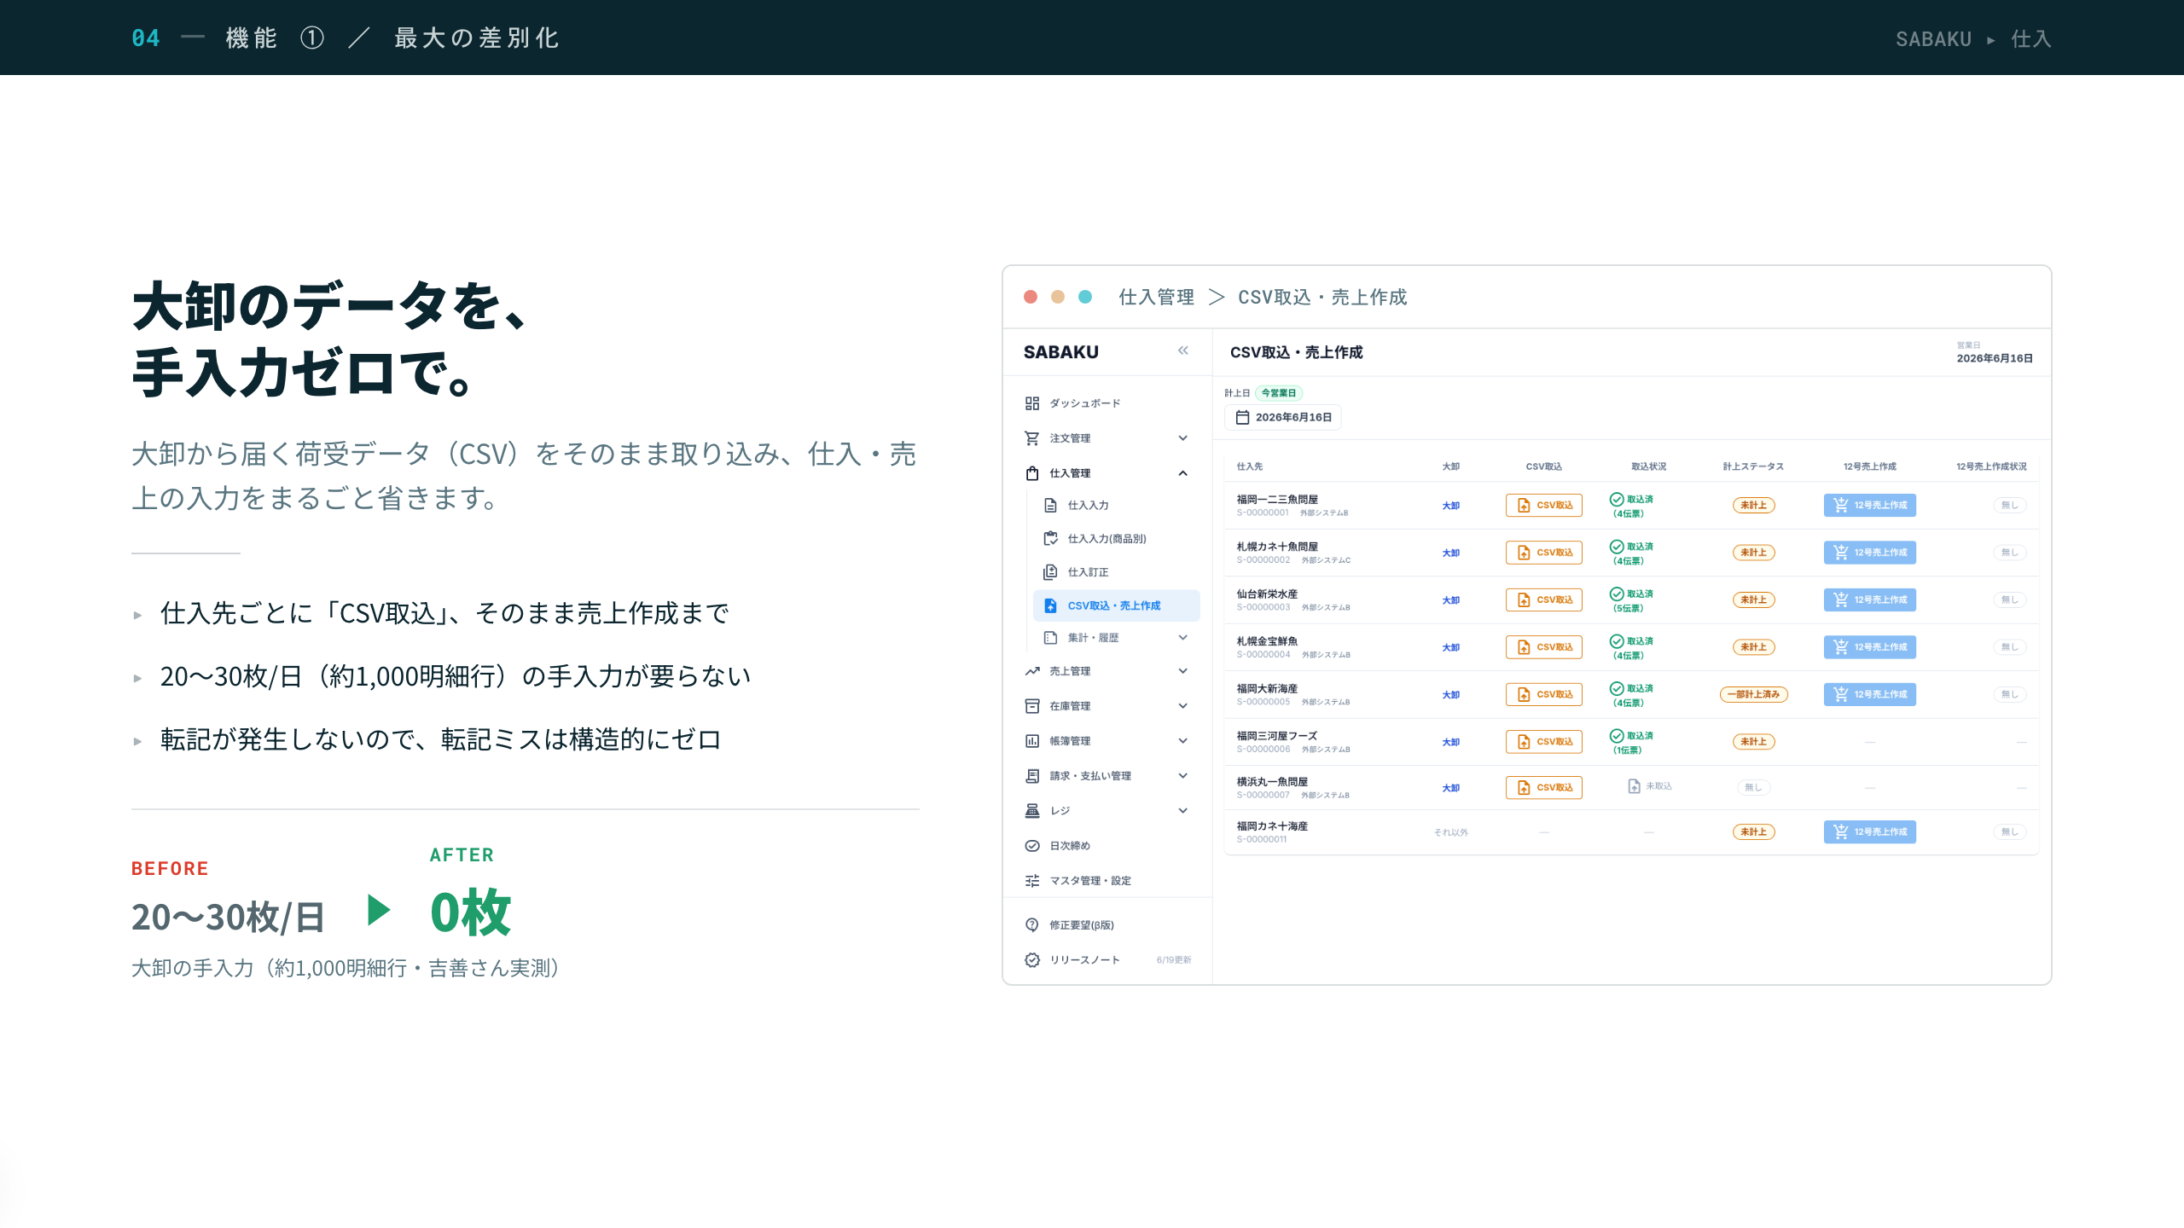Click the マスタ管理・設定 sliders icon
This screenshot has width=2184, height=1228.
click(x=1032, y=881)
